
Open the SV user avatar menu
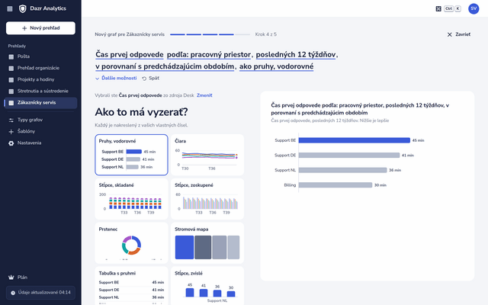point(474,8)
